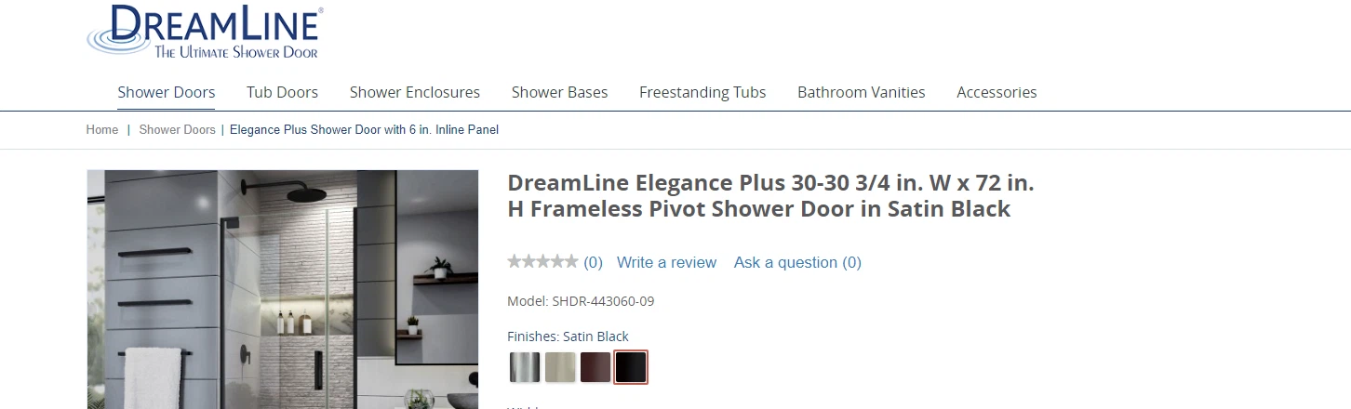Go to the Tub Doors menu
Image resolution: width=1351 pixels, height=409 pixels.
coord(282,92)
